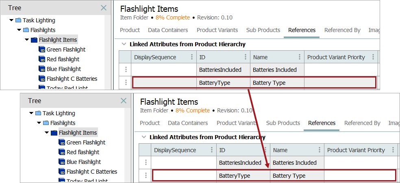Click 8% Complete link in upper panel
Viewport: 400px width, 183px height.
click(x=172, y=17)
